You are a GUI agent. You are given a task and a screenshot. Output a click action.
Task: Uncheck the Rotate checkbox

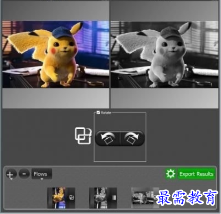[x=98, y=113]
